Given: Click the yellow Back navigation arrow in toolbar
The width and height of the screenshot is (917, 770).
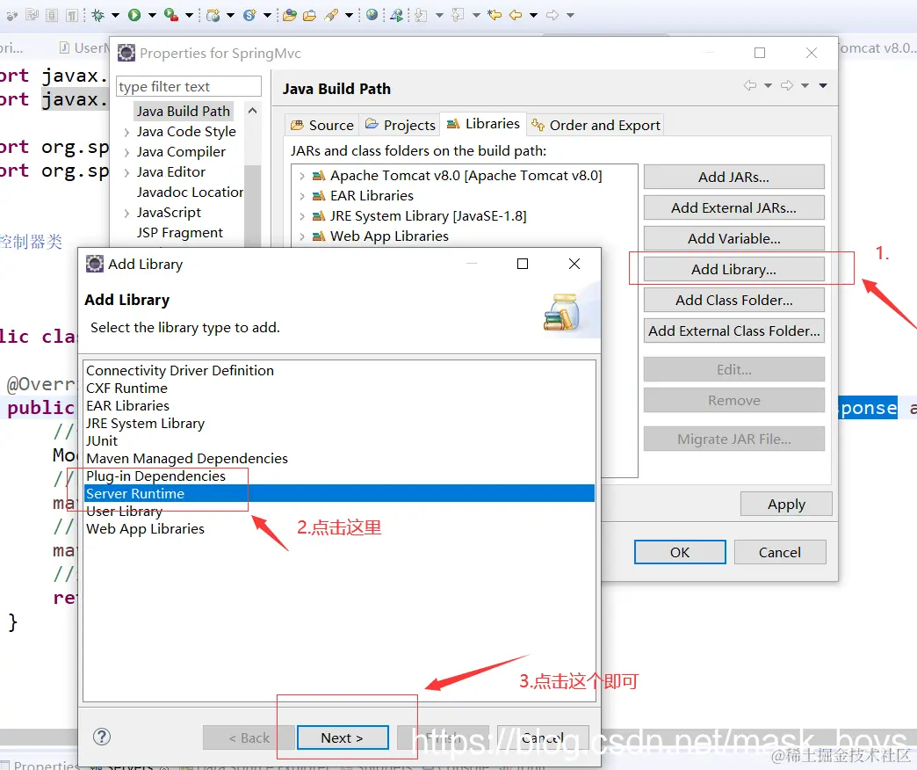Looking at the screenshot, I should point(516,15).
